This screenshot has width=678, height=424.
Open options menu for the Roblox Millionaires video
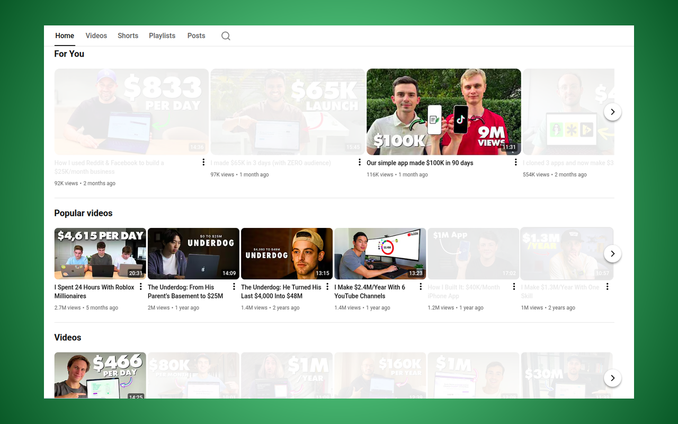pyautogui.click(x=140, y=286)
